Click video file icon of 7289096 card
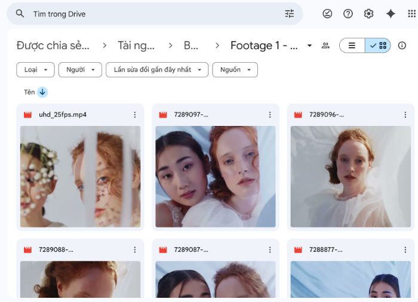The width and height of the screenshot is (418, 302). [x=298, y=115]
